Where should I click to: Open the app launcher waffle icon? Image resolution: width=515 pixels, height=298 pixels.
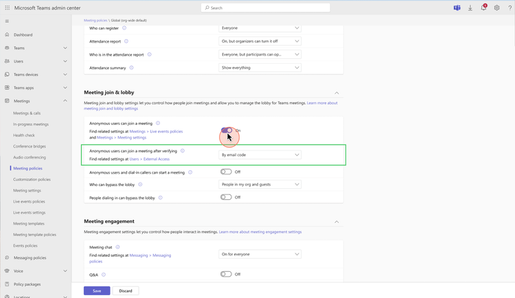tap(6, 8)
